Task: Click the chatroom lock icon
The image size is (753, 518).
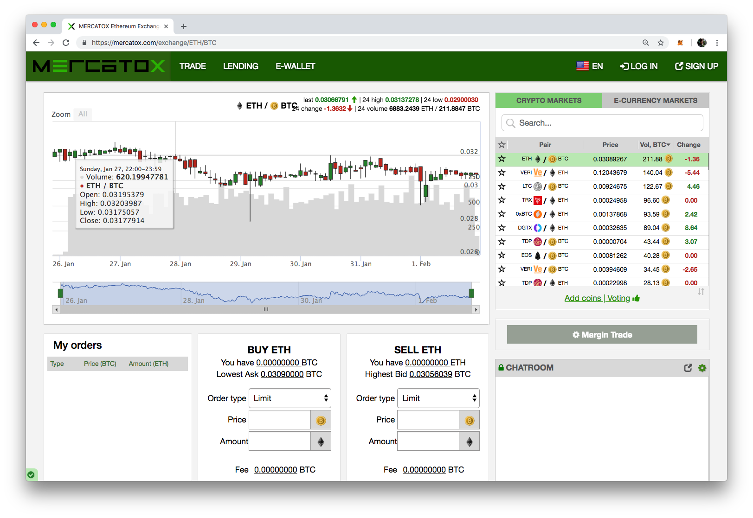Action: [501, 368]
